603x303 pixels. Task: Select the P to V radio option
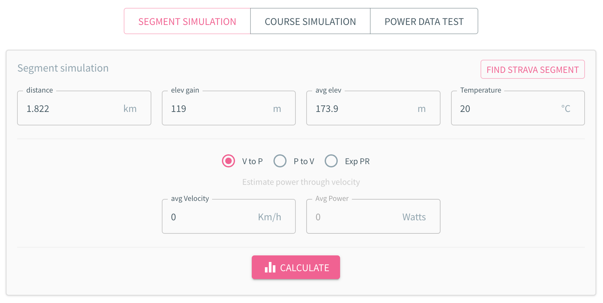[x=280, y=161]
